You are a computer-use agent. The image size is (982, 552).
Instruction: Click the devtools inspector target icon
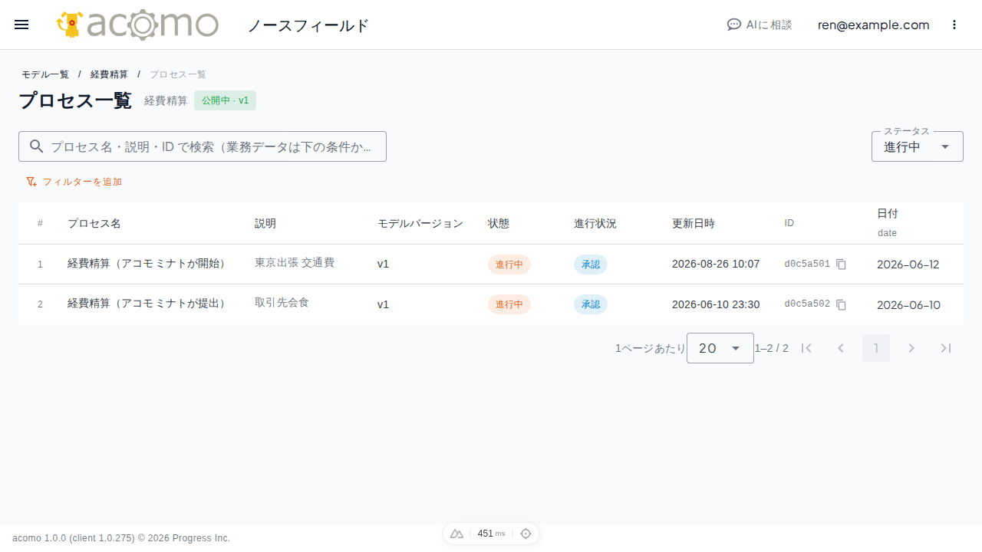[526, 534]
